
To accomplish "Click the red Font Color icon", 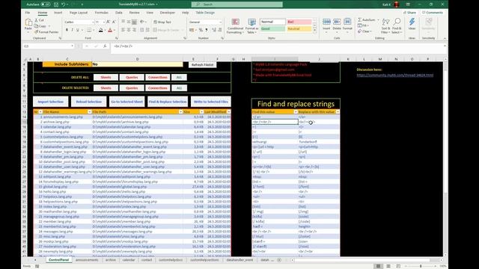I will [110, 30].
